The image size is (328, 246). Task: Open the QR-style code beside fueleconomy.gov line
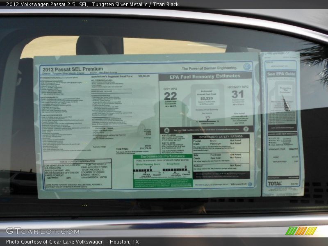coord(246,130)
